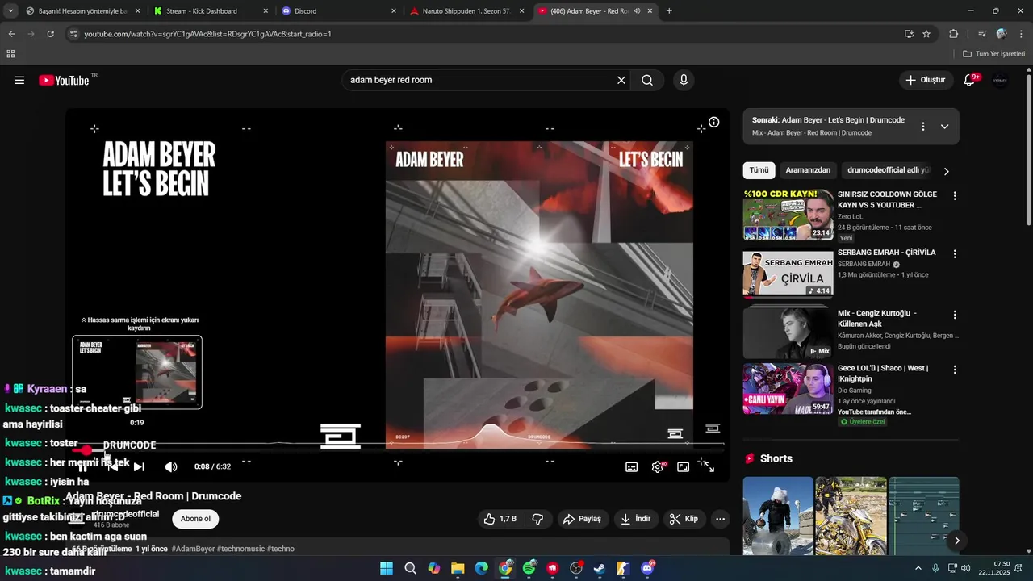Download the video with İndir

click(x=635, y=519)
